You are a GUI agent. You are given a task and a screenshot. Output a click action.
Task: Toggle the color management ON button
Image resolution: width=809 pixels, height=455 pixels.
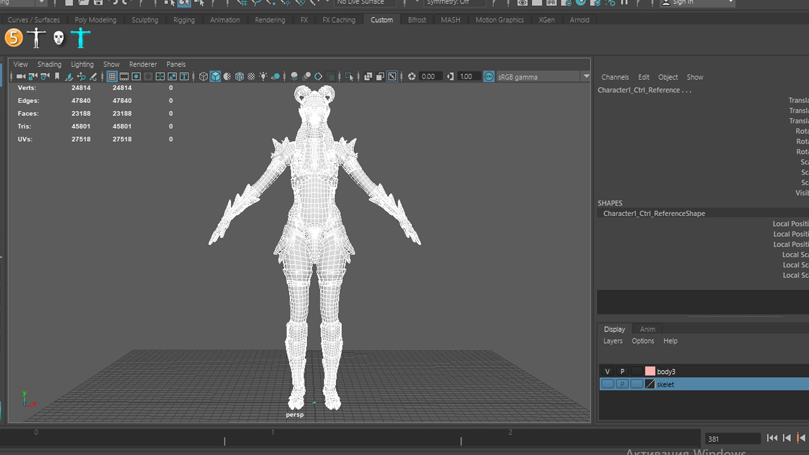489,76
